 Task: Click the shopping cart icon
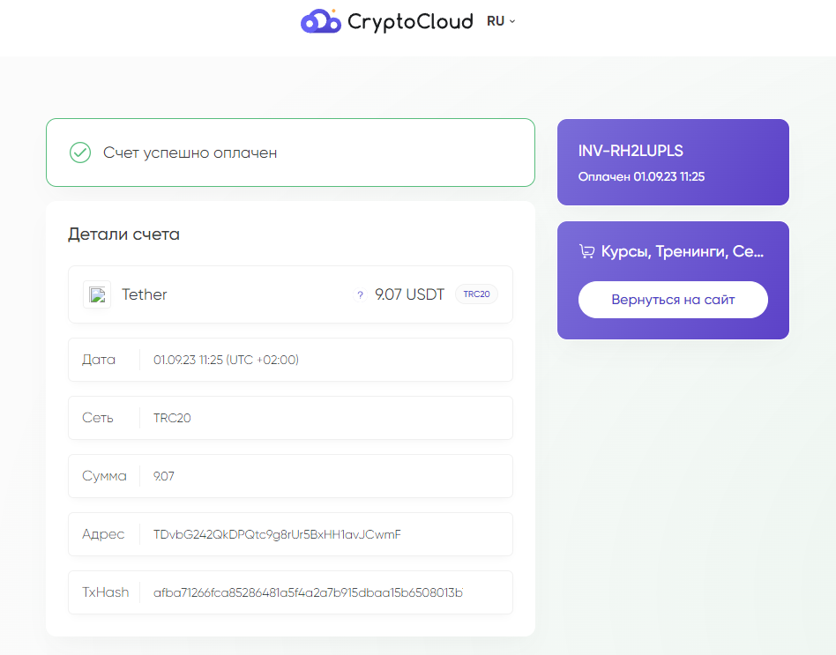(x=586, y=251)
